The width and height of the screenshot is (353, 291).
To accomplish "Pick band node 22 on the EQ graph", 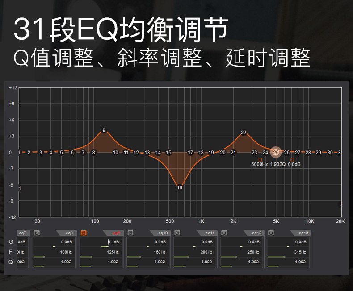I will tap(244, 133).
